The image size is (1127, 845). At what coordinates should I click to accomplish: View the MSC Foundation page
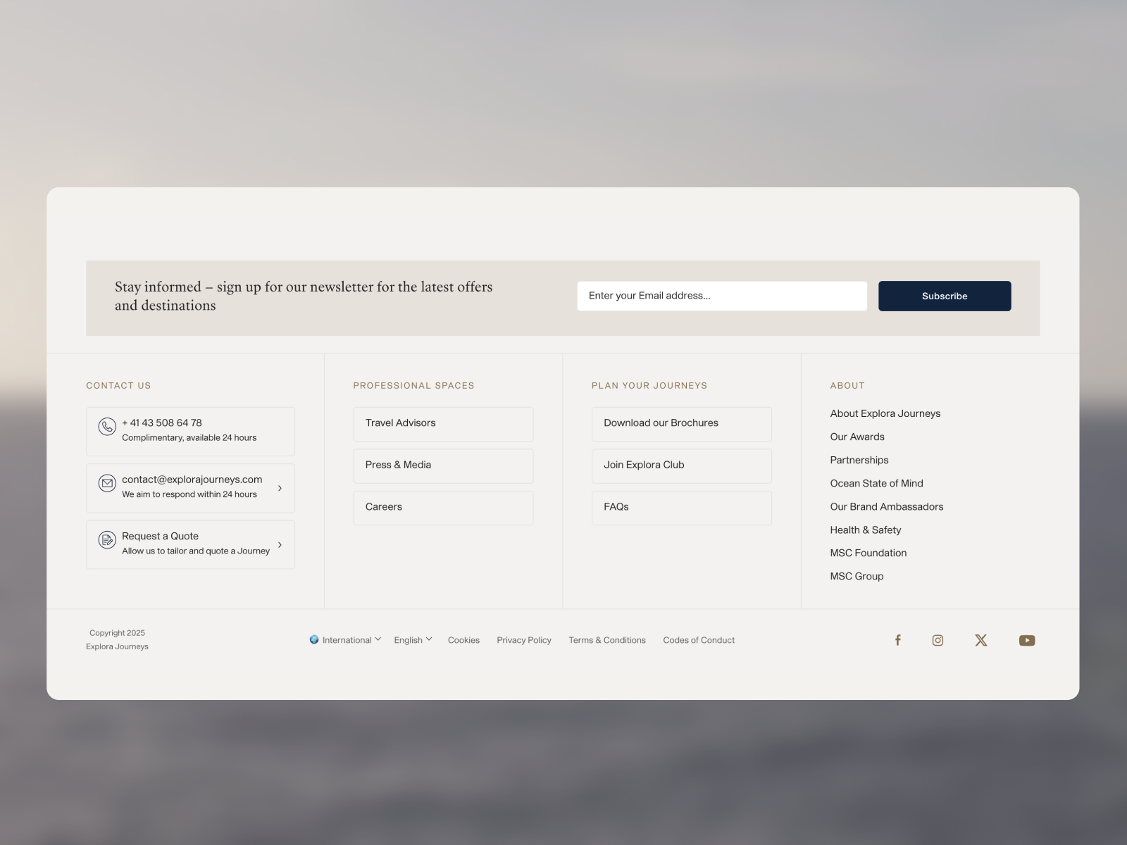coord(868,553)
